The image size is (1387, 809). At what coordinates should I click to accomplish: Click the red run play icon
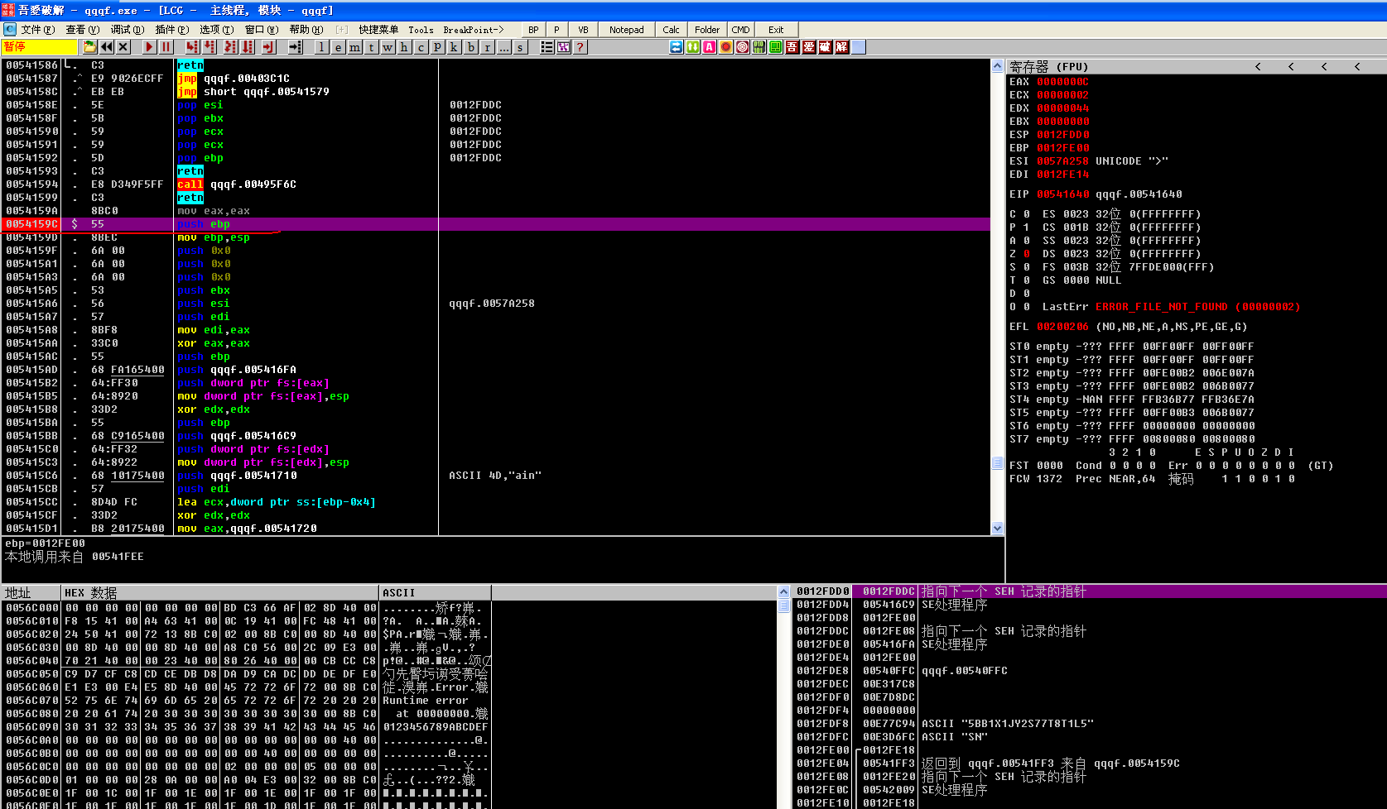click(149, 47)
